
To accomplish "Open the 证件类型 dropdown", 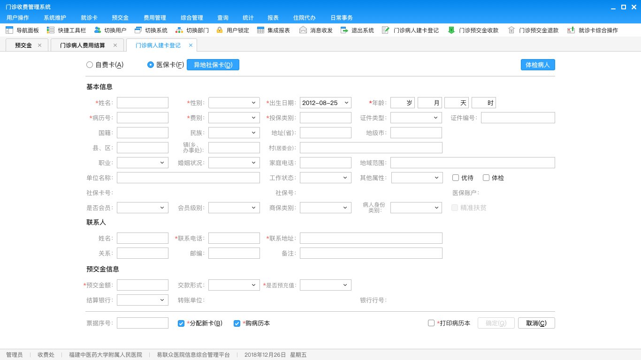I will point(416,118).
